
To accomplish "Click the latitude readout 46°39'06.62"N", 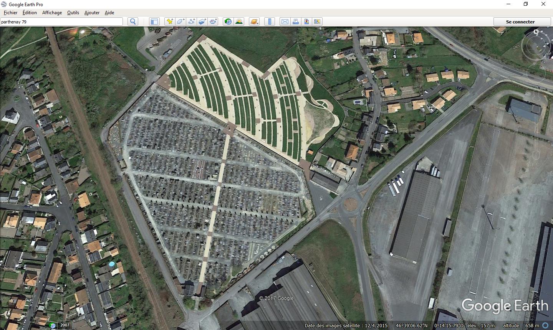I will pyautogui.click(x=412, y=326).
